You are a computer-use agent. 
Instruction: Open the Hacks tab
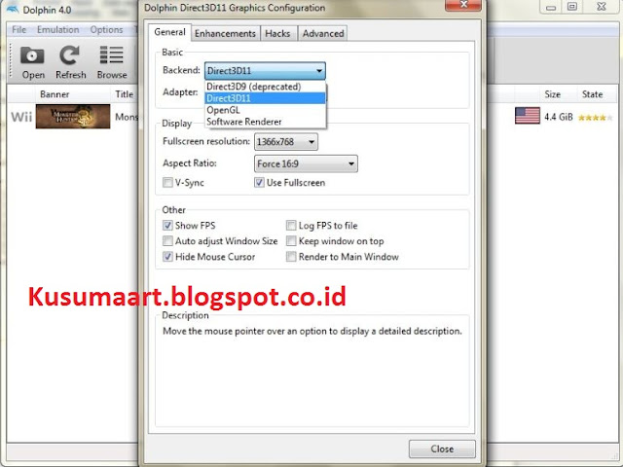coord(277,34)
